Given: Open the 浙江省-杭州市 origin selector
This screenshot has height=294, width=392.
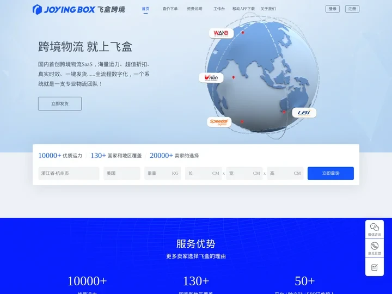Looking at the screenshot, I should coord(69,173).
